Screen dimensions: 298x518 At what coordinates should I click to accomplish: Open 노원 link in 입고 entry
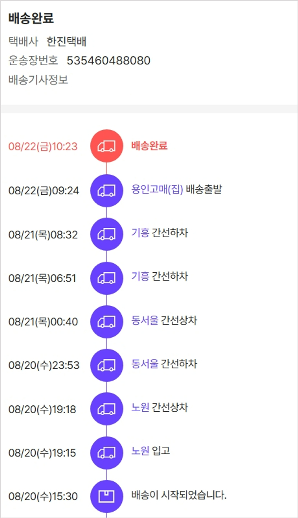click(140, 451)
